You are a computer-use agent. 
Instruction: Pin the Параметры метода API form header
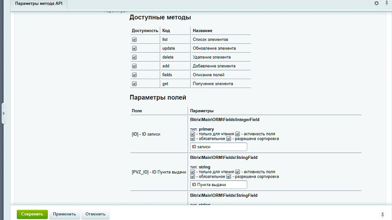387,3
